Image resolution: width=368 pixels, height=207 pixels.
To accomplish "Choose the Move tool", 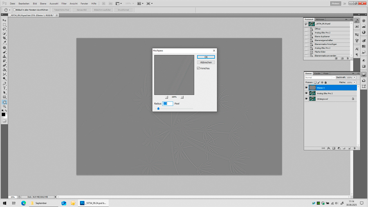I will [4, 20].
